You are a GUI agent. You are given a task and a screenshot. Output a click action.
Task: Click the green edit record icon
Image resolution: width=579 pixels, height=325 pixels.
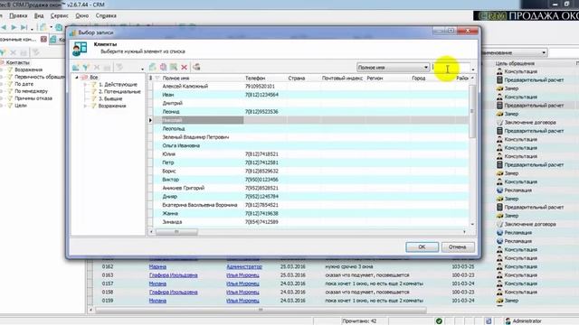(x=174, y=67)
